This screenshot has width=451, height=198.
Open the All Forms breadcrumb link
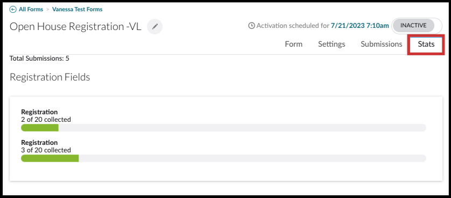31,10
